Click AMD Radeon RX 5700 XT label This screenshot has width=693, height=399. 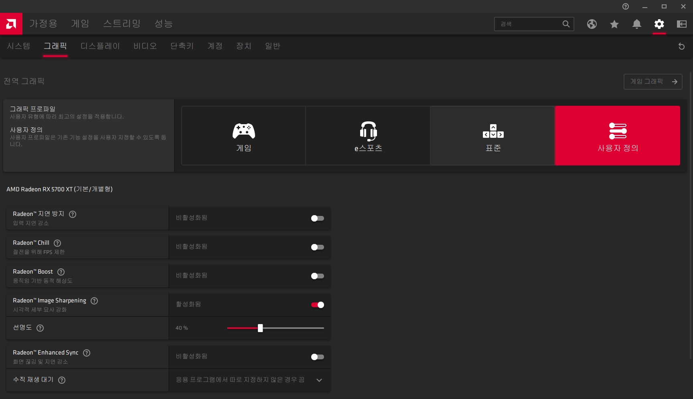59,189
